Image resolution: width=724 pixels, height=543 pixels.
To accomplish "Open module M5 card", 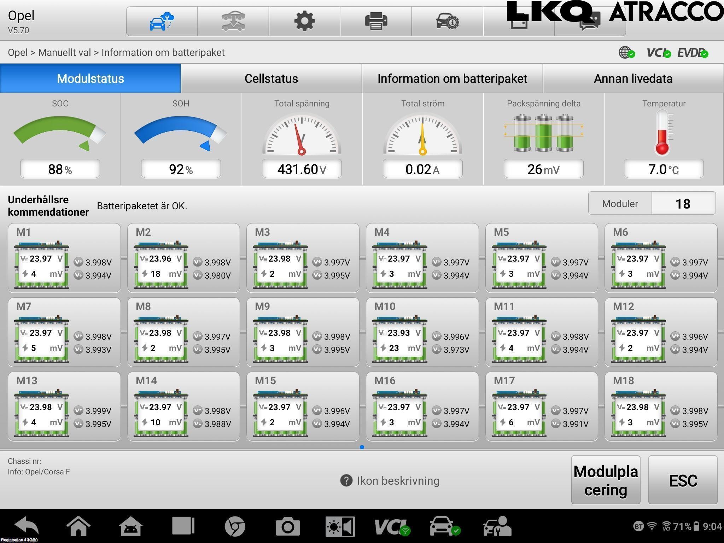I will point(542,258).
